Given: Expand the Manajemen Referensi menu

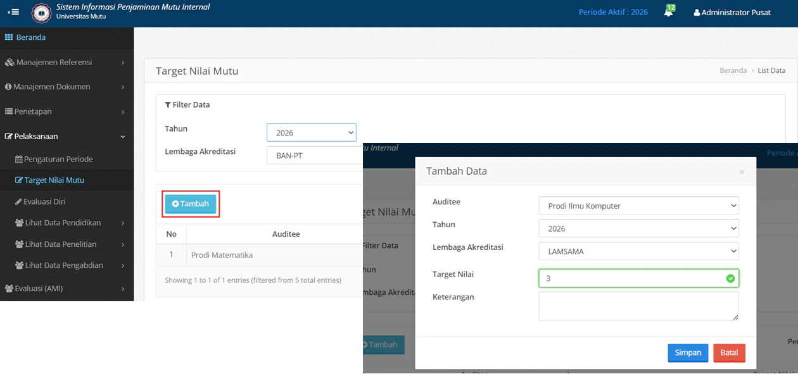Looking at the screenshot, I should [x=66, y=62].
